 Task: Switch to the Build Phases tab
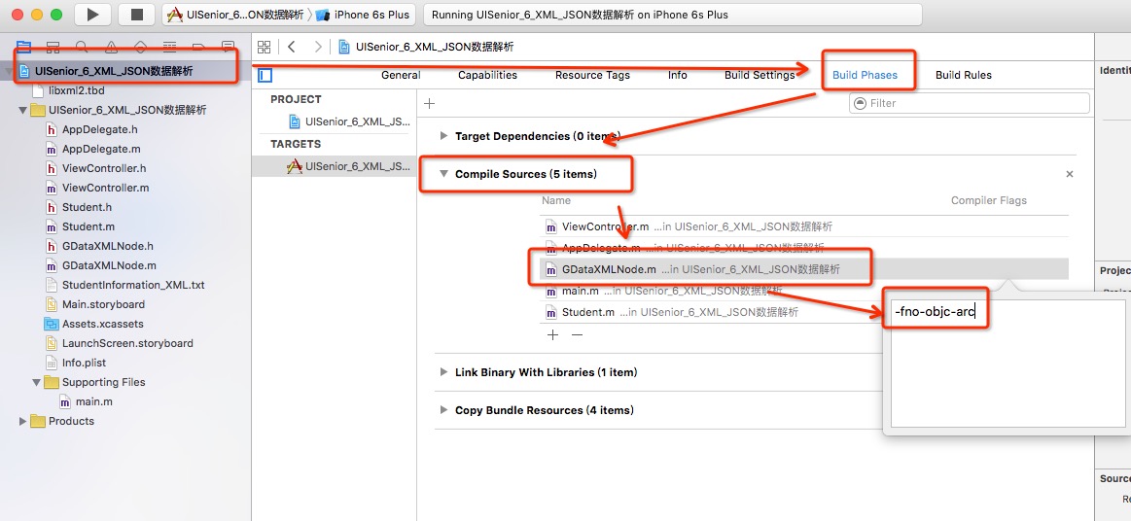pos(865,75)
